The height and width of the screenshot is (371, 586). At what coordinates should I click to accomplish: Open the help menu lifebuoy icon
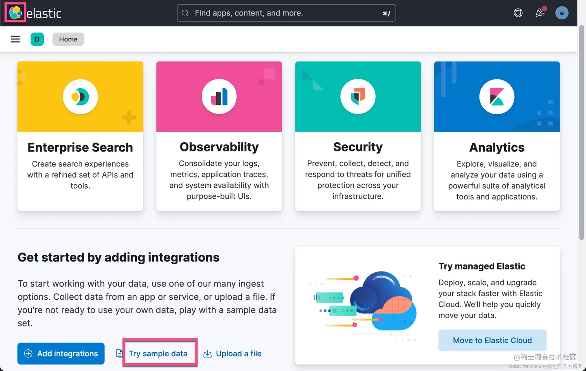point(518,13)
